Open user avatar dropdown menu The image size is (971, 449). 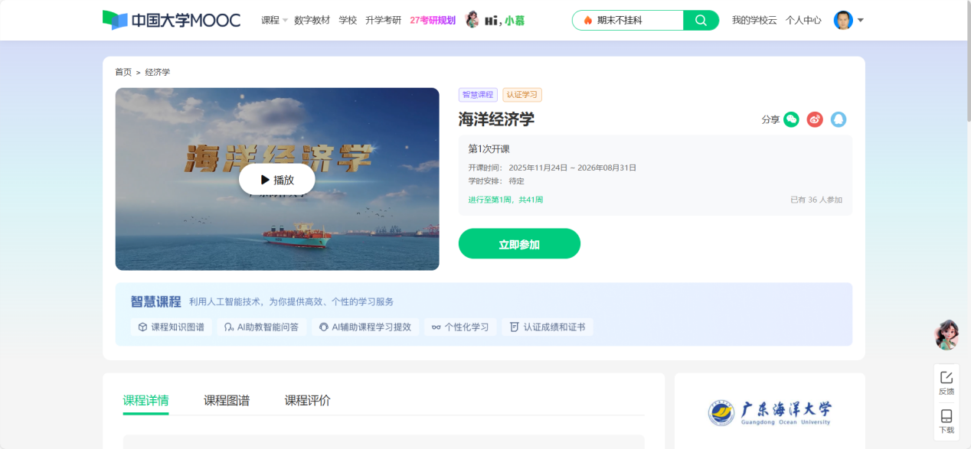[x=848, y=21]
